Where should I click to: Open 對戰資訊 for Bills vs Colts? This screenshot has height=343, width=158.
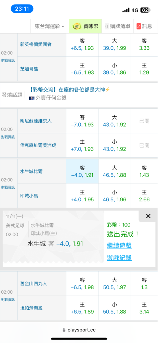pyautogui.click(x=8, y=187)
